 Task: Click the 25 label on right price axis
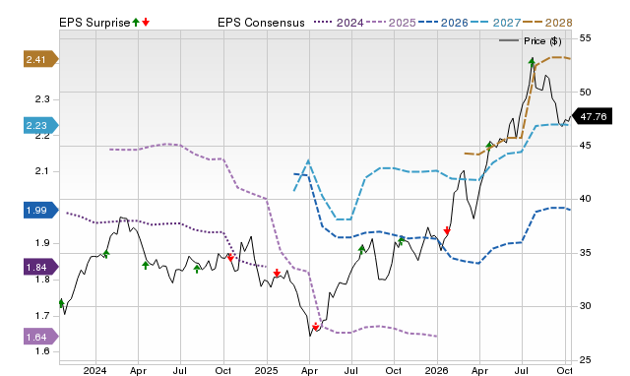[x=585, y=360]
